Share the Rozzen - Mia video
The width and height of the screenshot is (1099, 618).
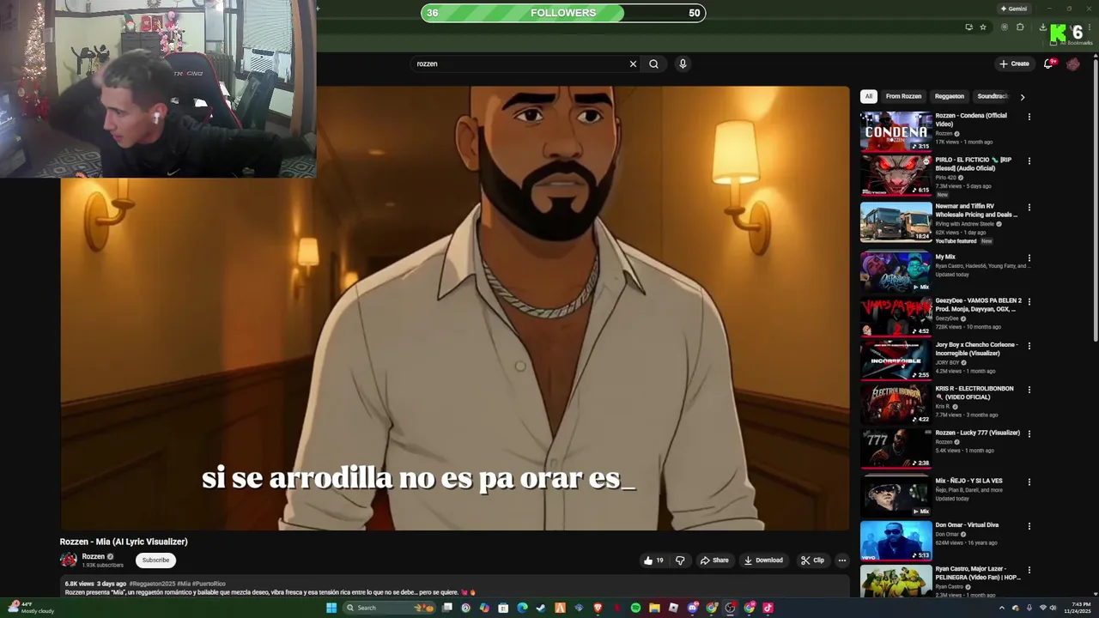click(x=714, y=560)
